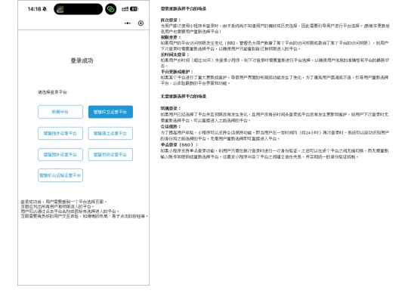The width and height of the screenshot is (408, 306).
Task: Click the note line starting 登录成功后
Action: pyautogui.click(x=63, y=202)
